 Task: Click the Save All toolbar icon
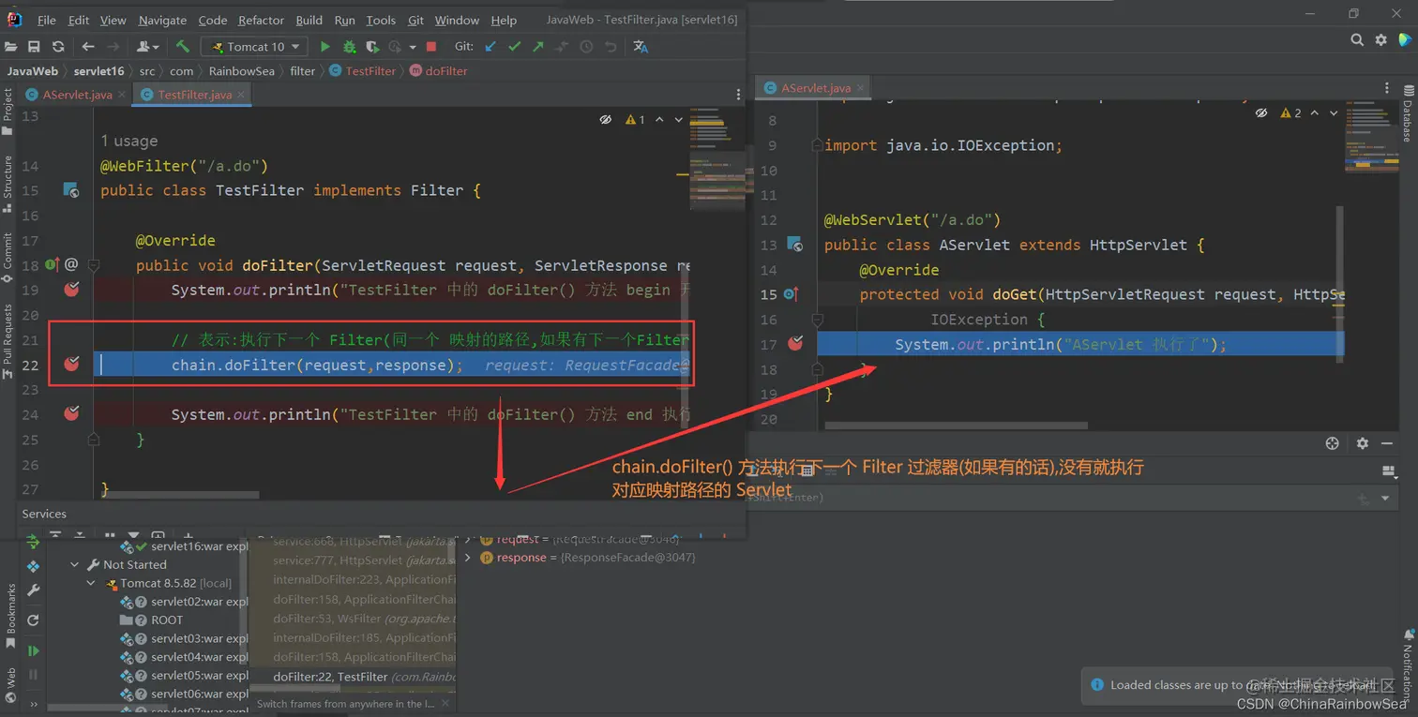tap(34, 46)
